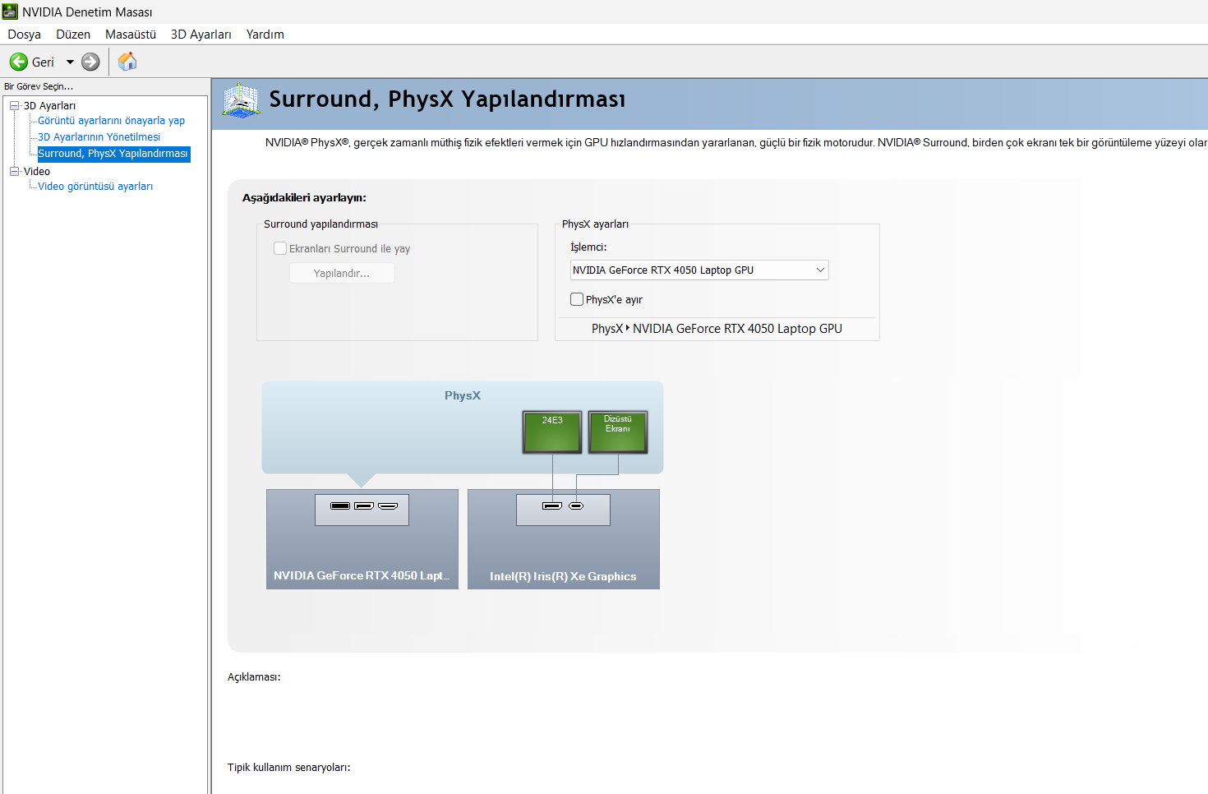The width and height of the screenshot is (1208, 794).
Task: Open the Yardım menu
Action: click(265, 35)
